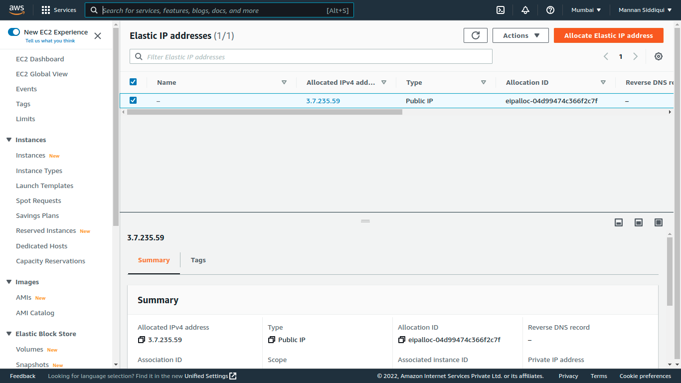Screen dimensions: 681x383
Task: Open the 3.7.235.59 address link
Action: (x=323, y=100)
